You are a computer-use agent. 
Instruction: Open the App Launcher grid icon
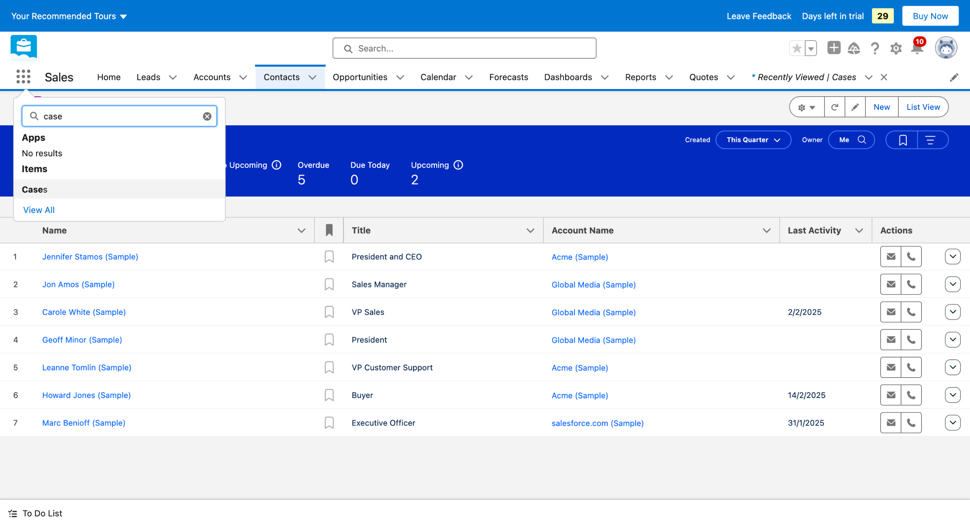click(x=23, y=77)
